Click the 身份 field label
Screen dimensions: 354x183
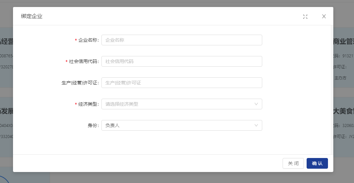[x=92, y=125]
